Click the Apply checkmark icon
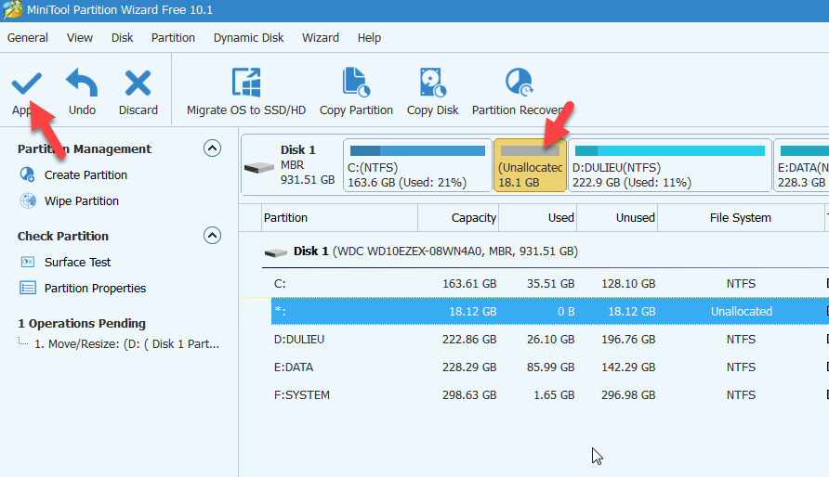 pos(26,84)
